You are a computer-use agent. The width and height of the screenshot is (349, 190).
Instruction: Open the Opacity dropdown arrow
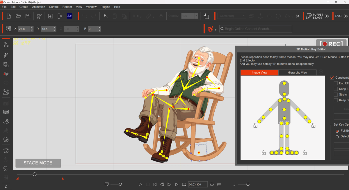(196, 16)
